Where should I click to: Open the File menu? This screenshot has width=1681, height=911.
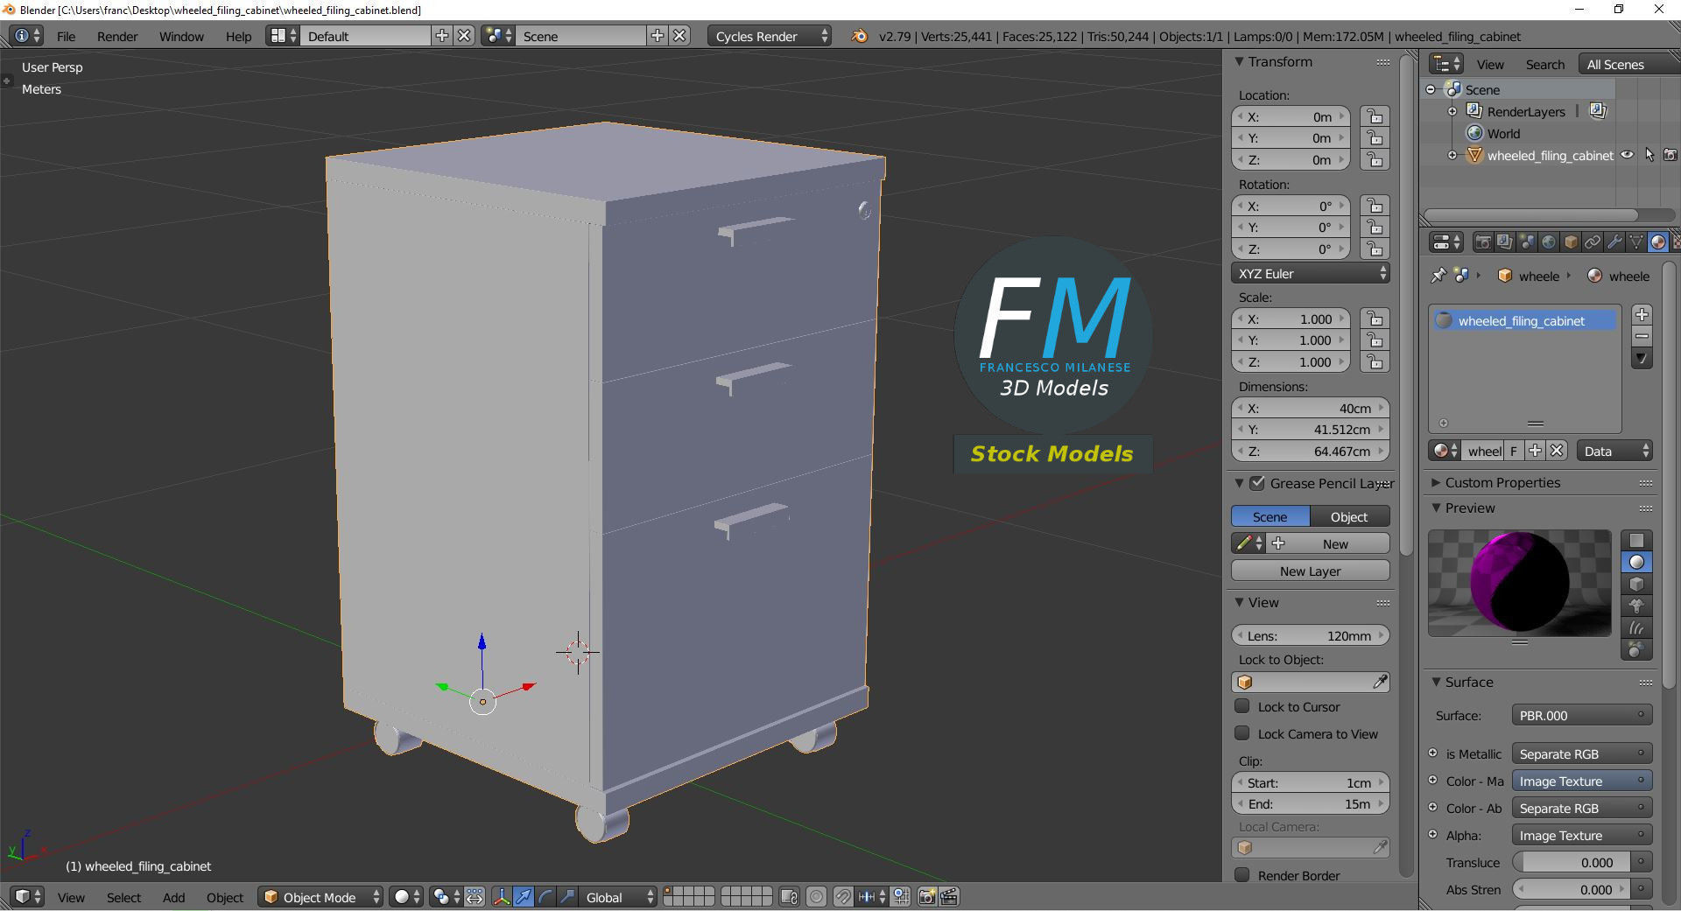tap(66, 36)
